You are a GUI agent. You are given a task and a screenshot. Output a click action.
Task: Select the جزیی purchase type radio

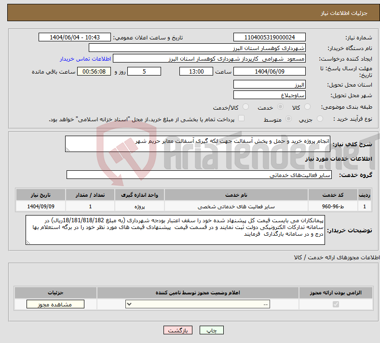[320, 119]
